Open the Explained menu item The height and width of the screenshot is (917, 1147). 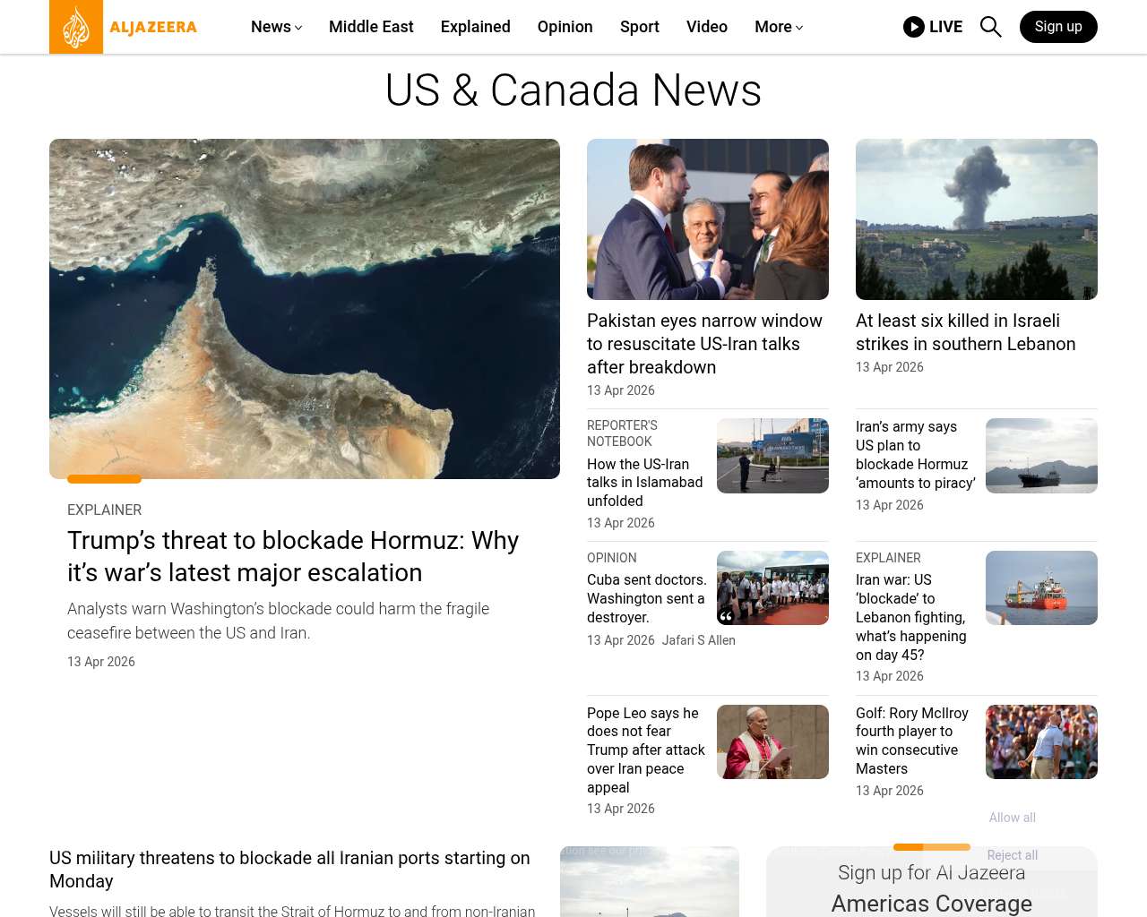pyautogui.click(x=475, y=27)
